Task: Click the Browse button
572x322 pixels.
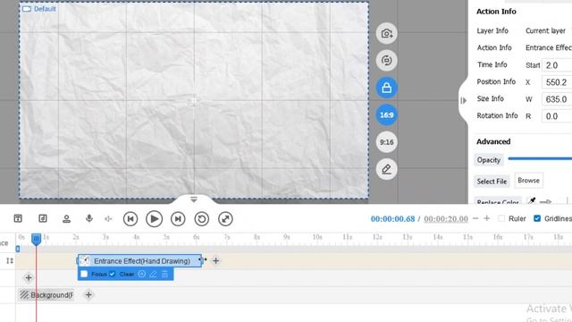Action: tap(528, 181)
